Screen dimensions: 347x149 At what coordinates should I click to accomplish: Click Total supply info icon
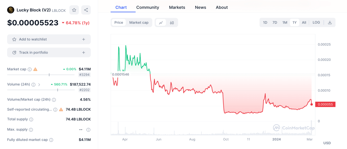(x=31, y=119)
